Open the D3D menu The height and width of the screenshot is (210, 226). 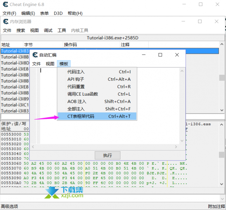(58, 13)
